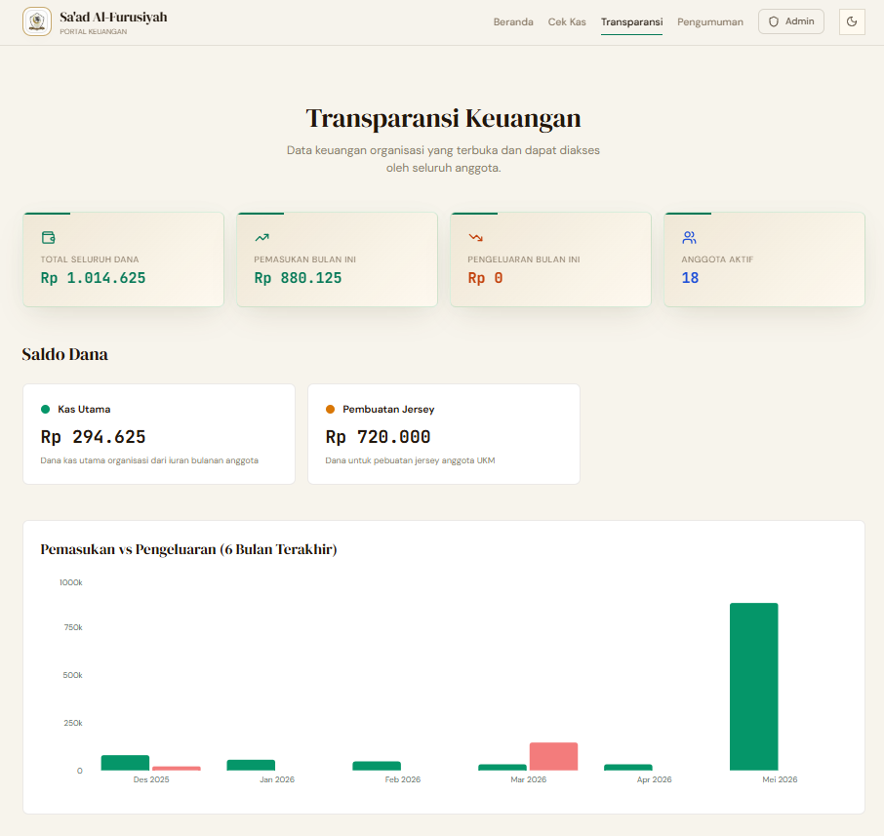
Task: Open the Pengumuman nav item
Action: pos(709,22)
